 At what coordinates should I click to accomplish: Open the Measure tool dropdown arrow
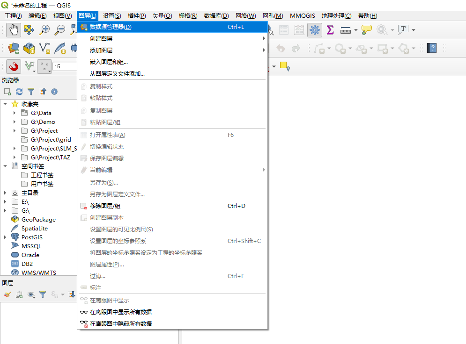point(355,30)
